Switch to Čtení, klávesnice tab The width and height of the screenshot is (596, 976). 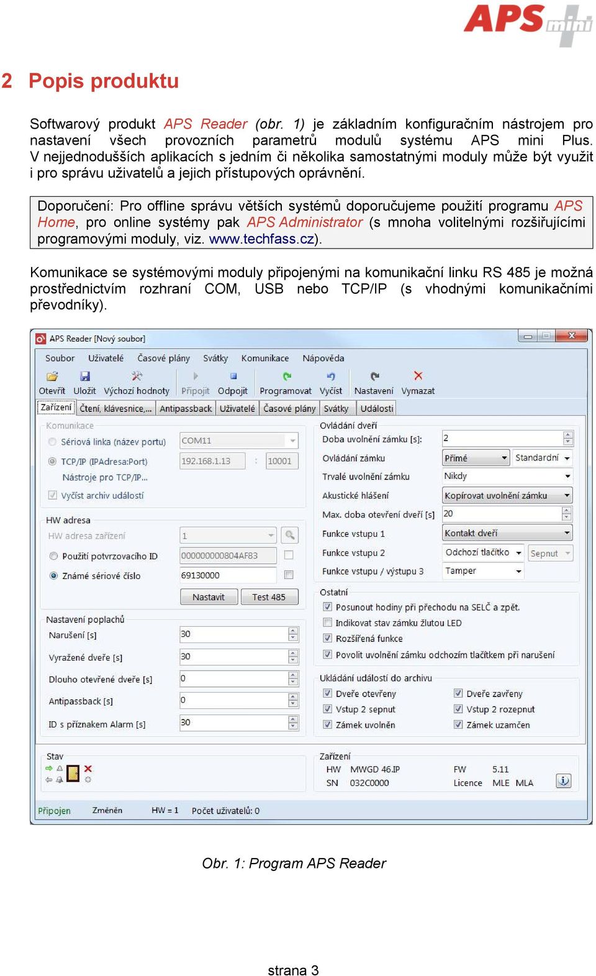pos(115,408)
